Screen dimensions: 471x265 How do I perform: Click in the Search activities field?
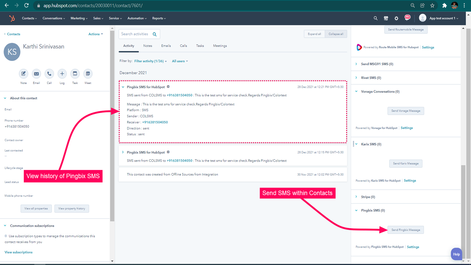(135, 34)
